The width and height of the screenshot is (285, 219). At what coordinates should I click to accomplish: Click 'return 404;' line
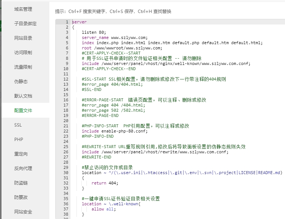(x=105, y=183)
